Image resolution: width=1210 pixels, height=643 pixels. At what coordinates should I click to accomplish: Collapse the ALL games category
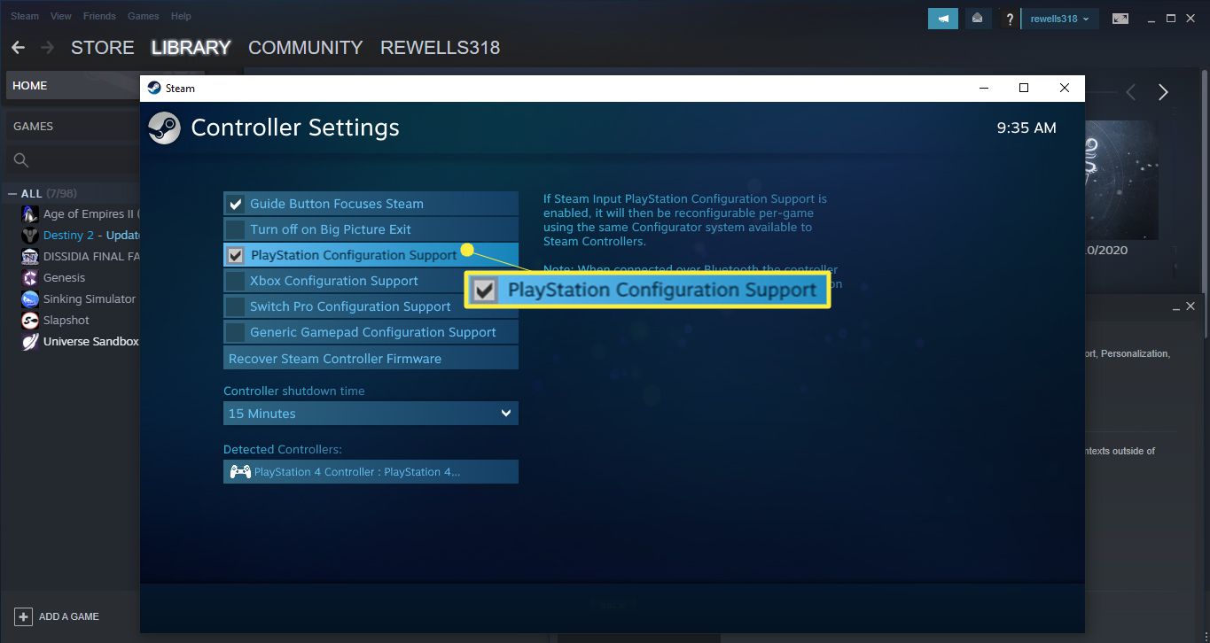coord(12,193)
